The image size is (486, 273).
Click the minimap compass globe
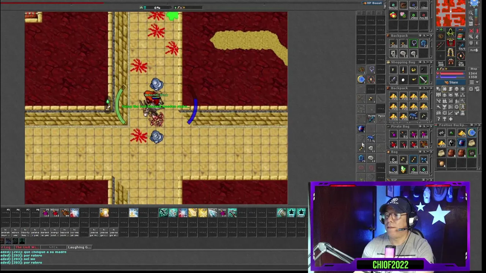474,3
